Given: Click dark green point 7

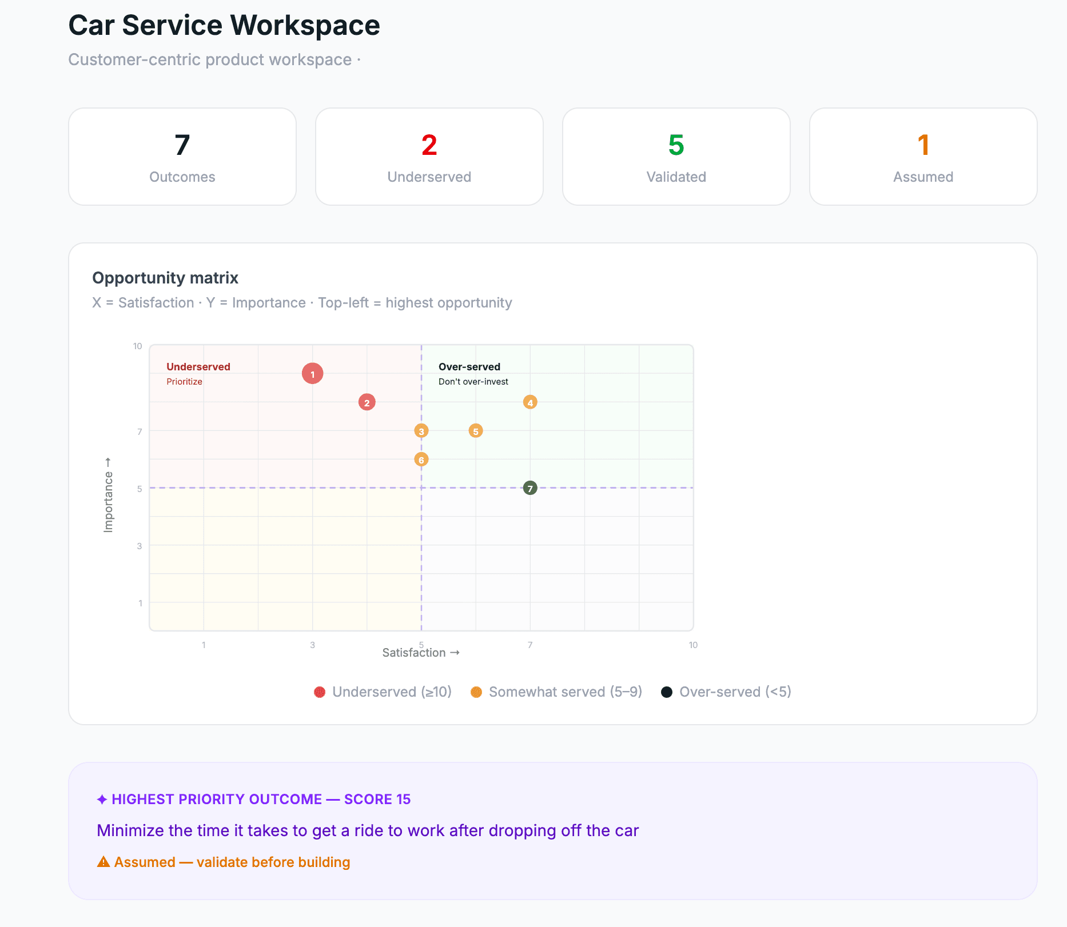Looking at the screenshot, I should click(530, 488).
